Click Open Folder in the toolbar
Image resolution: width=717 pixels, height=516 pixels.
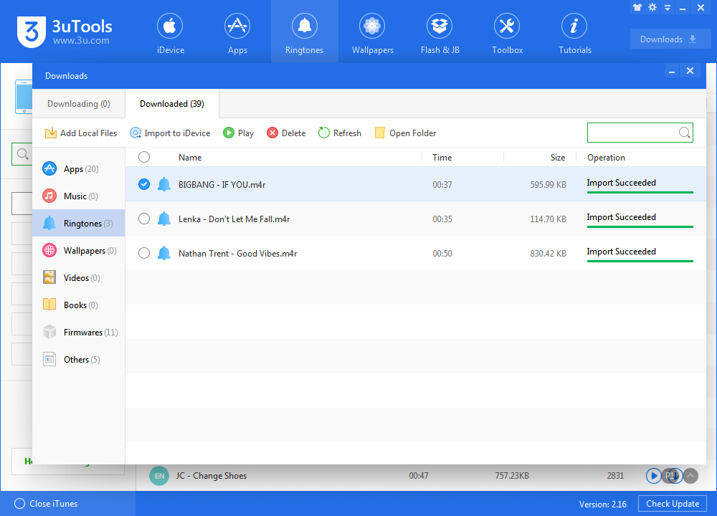tap(405, 133)
